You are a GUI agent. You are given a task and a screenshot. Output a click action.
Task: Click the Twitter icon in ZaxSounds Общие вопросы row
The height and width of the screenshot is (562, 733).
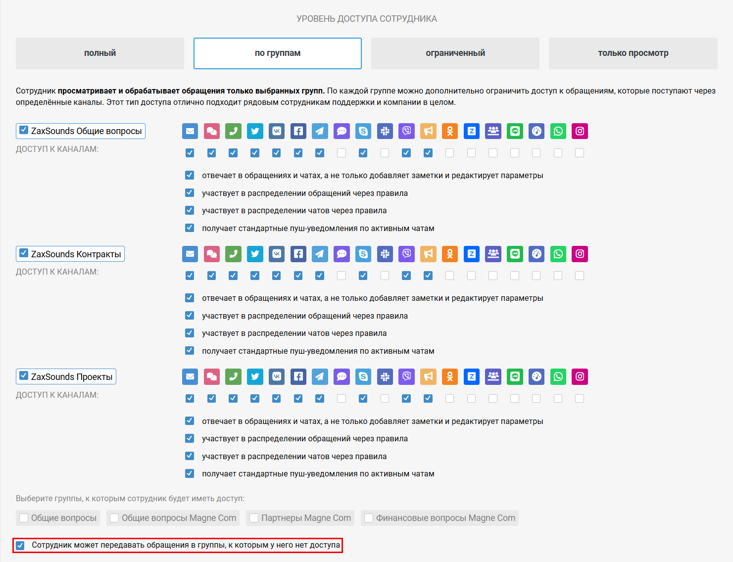coord(255,131)
